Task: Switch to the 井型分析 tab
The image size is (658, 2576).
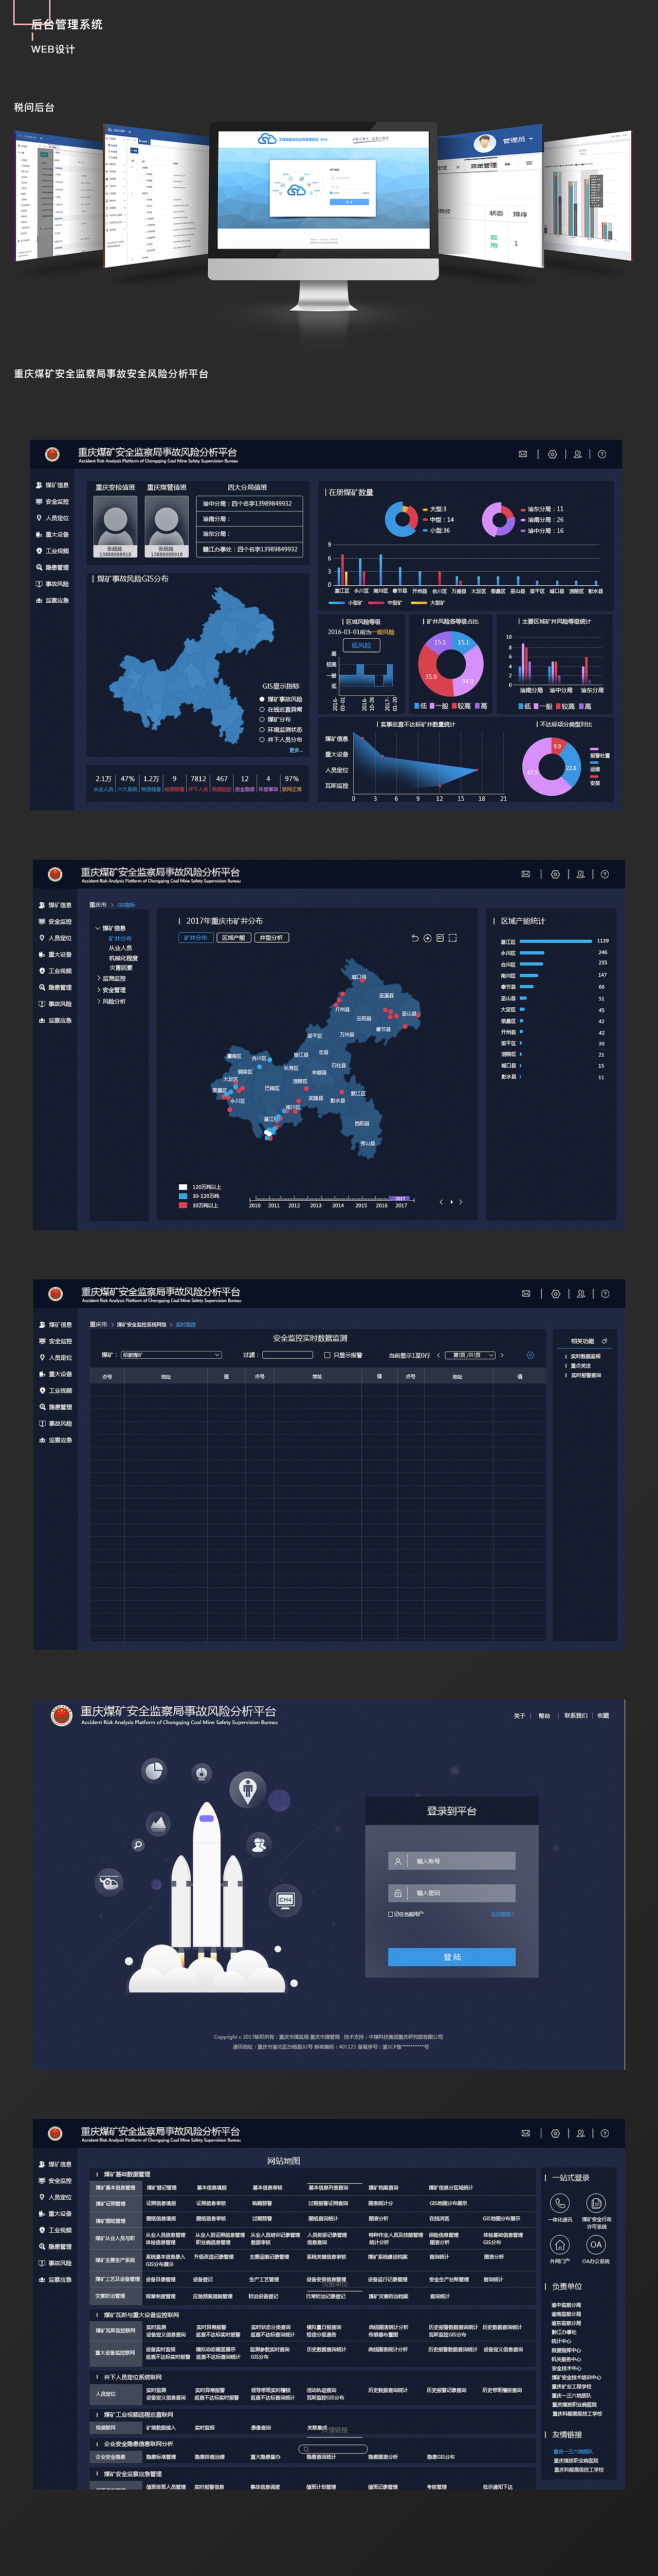Action: (270, 938)
